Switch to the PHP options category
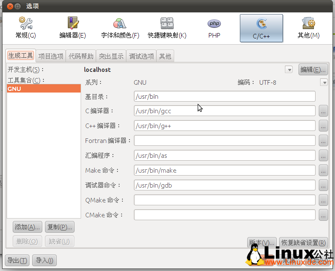Screen dimensions: 335x271 [214, 28]
